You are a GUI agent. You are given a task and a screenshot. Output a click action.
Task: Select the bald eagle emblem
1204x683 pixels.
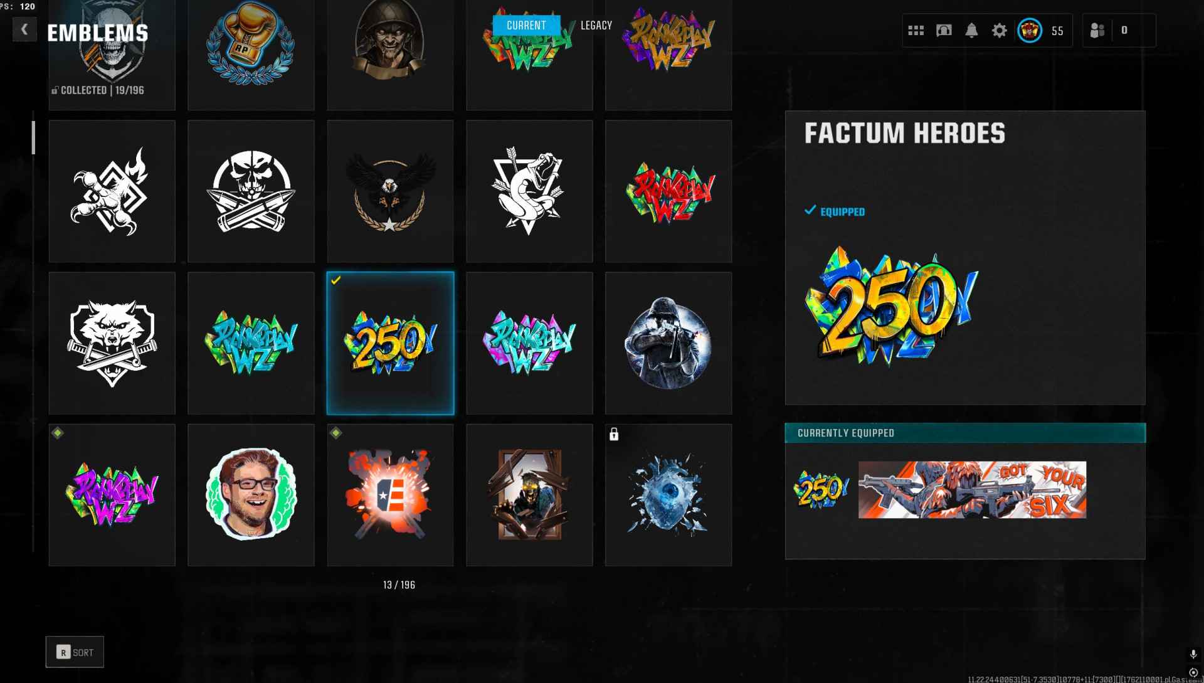click(390, 191)
